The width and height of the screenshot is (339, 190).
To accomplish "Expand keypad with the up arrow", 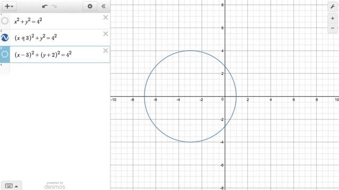I will pos(16,186).
